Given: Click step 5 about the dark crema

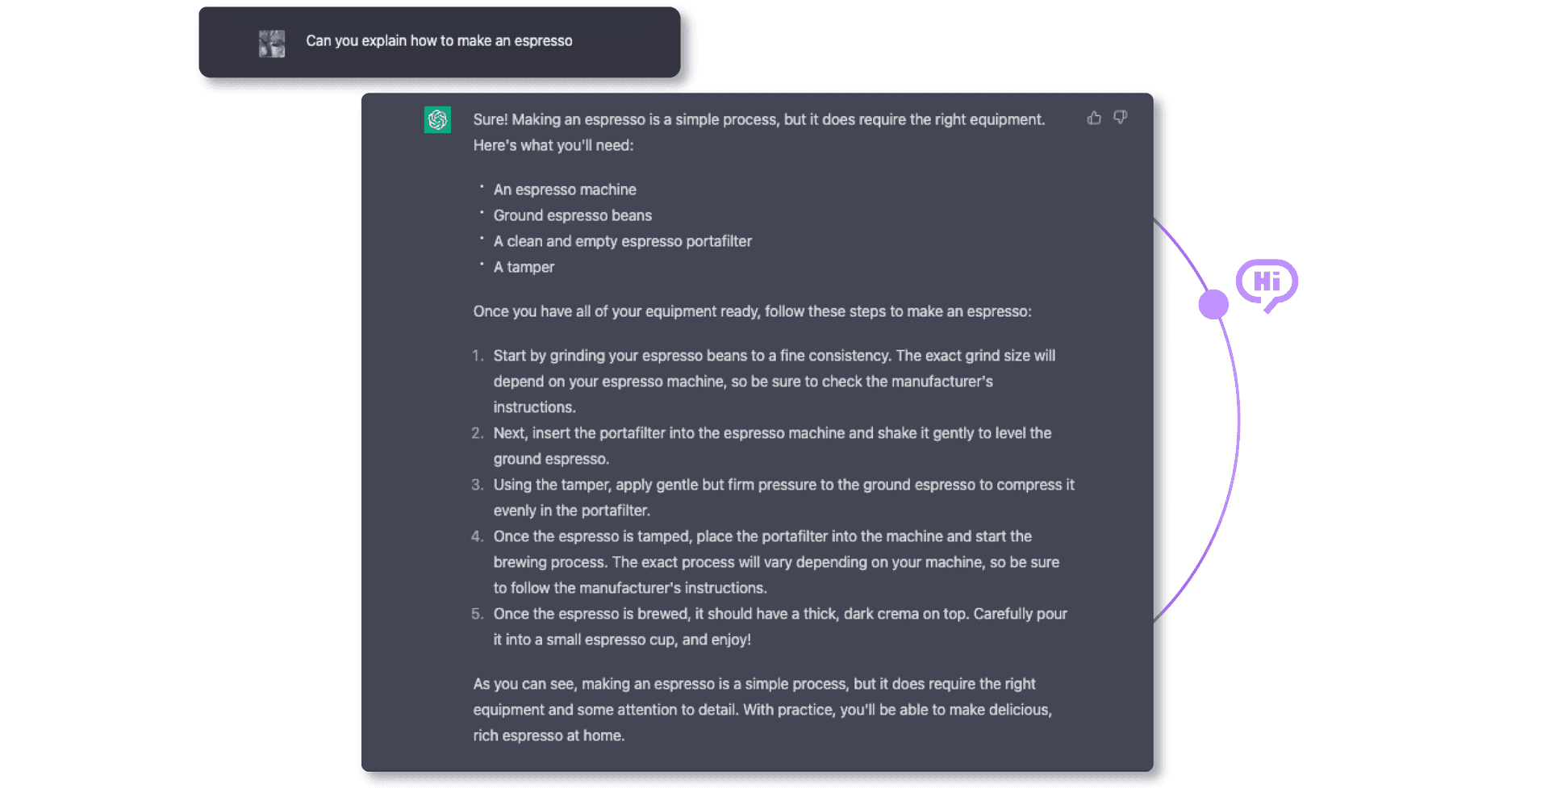Looking at the screenshot, I should pyautogui.click(x=780, y=626).
